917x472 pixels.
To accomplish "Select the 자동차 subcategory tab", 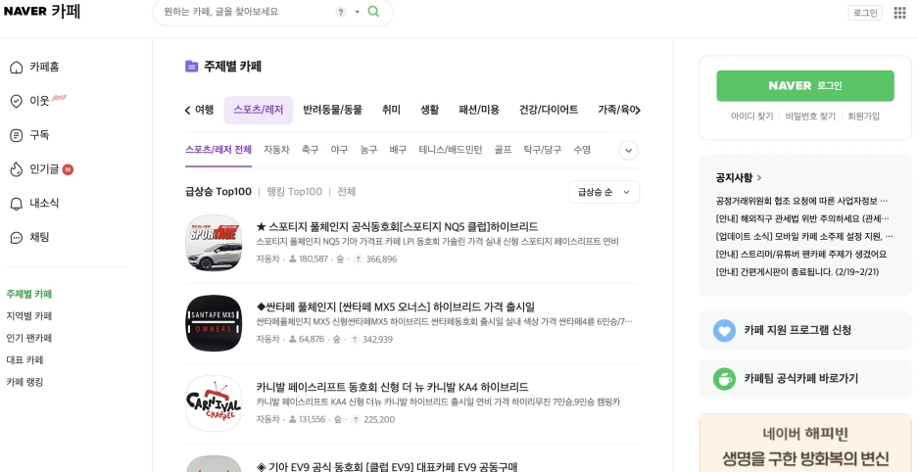I will (276, 150).
